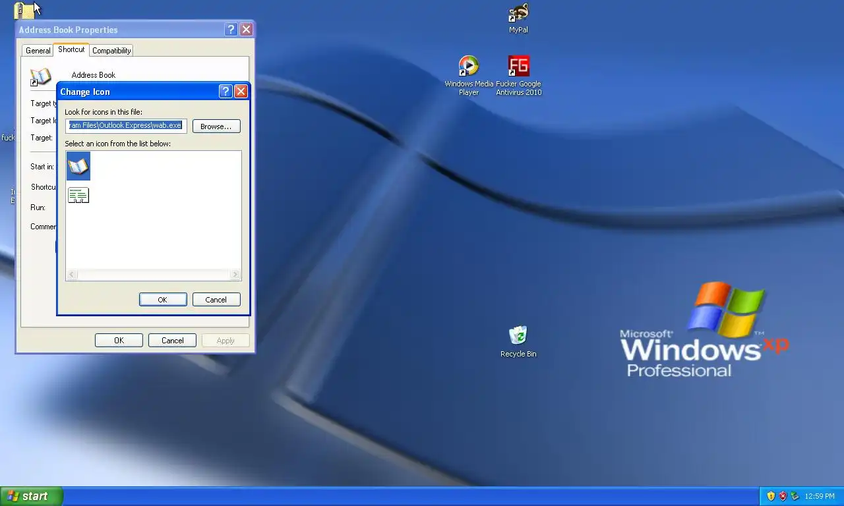Close the Address Book Properties window
Image resolution: width=844 pixels, height=506 pixels.
[246, 29]
